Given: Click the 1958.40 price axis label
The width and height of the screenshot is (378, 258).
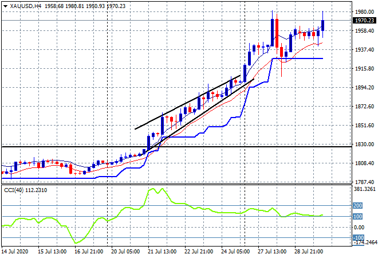Looking at the screenshot, I should coord(364,30).
